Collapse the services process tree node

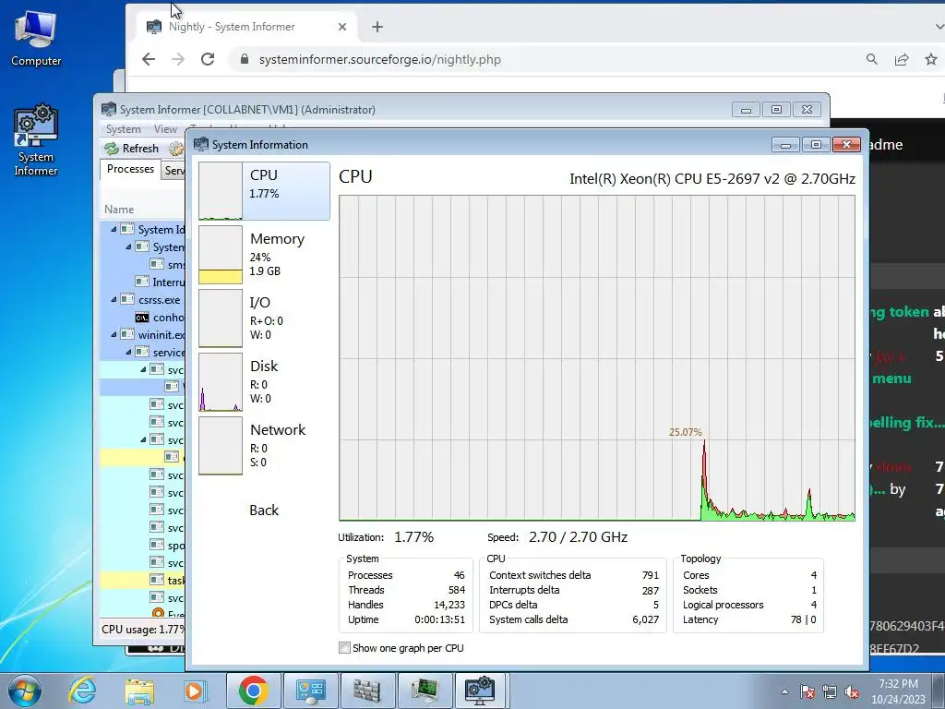pos(128,352)
